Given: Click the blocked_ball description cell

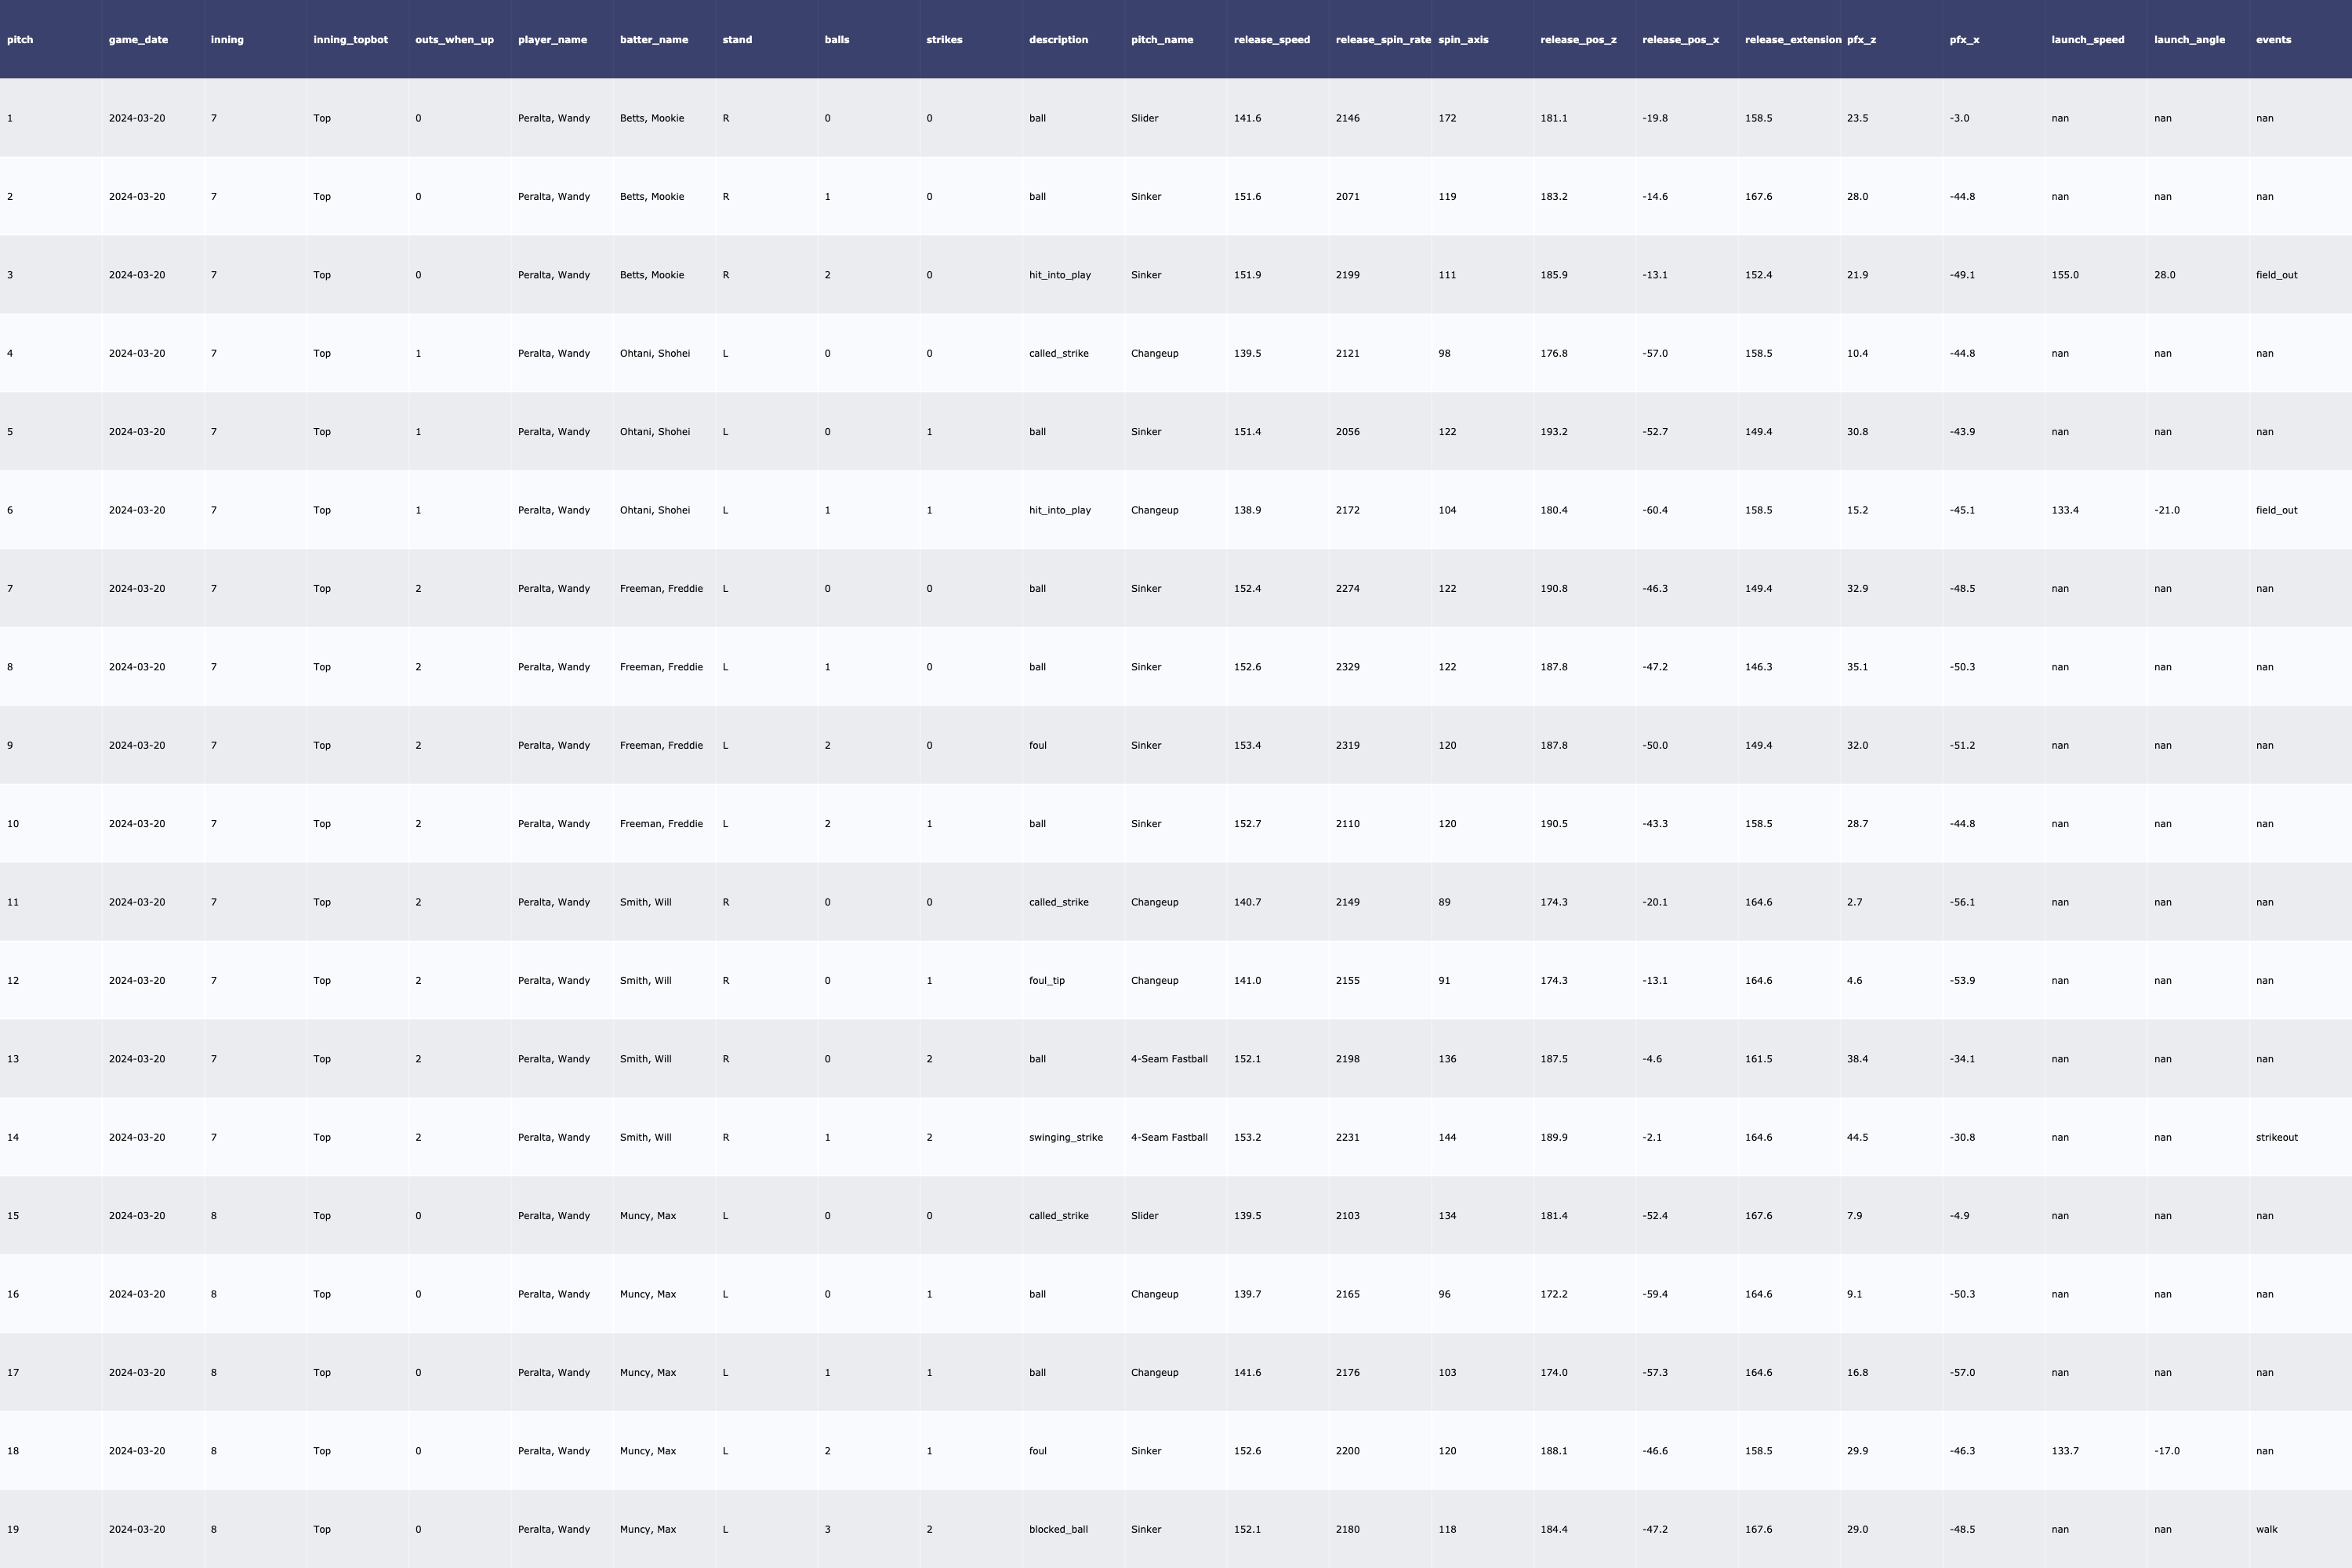Looking at the screenshot, I should coord(1058,1529).
